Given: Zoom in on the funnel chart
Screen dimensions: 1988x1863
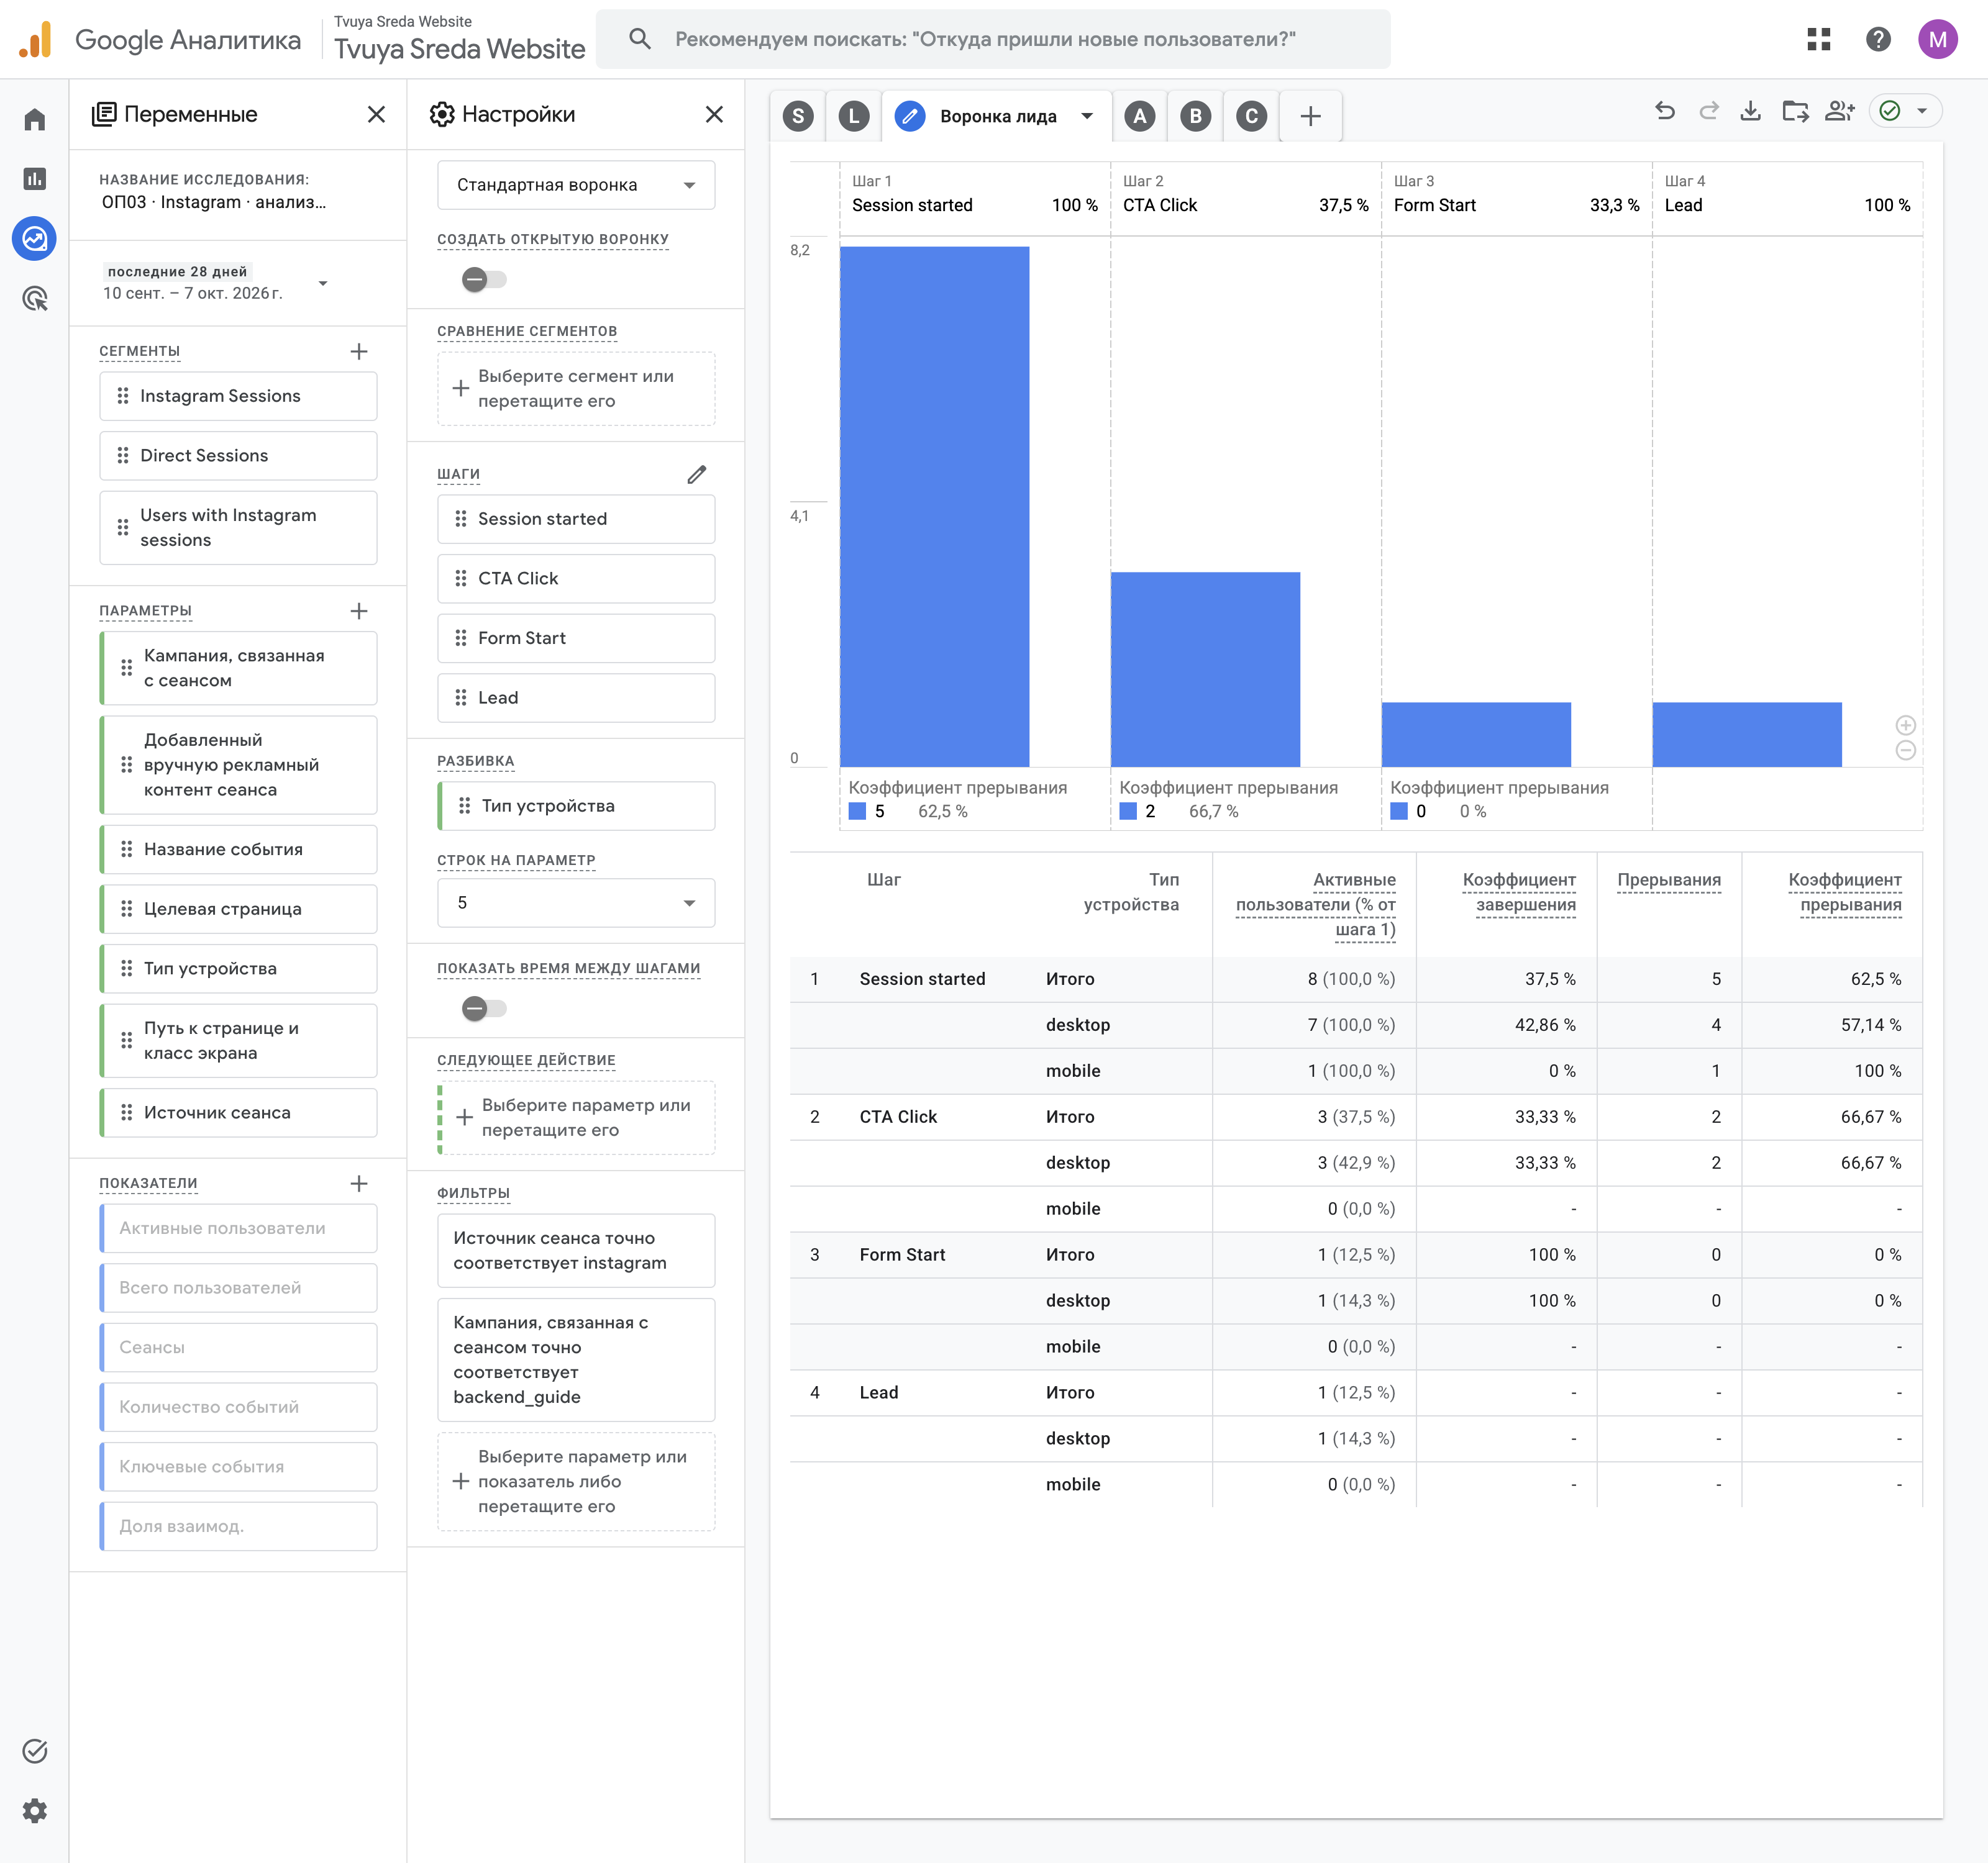Looking at the screenshot, I should [x=1906, y=725].
